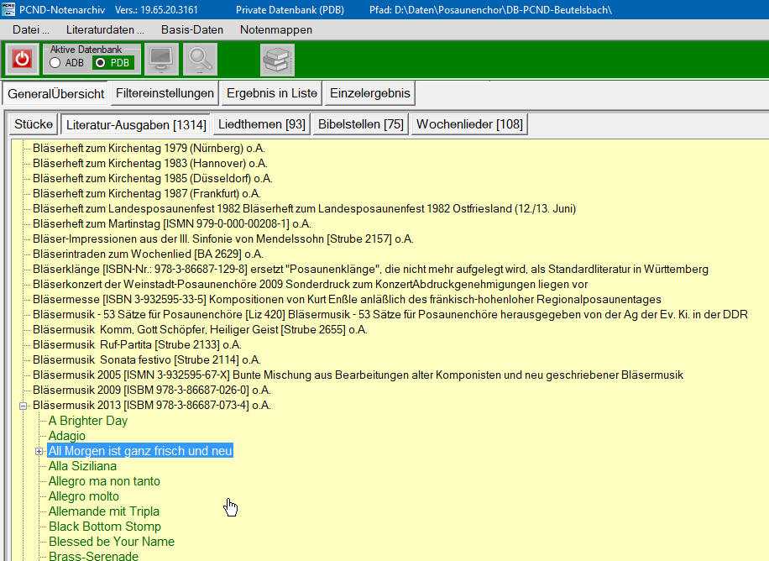The height and width of the screenshot is (561, 769).
Task: Select the Bläsermesse entry
Action: tap(347, 300)
